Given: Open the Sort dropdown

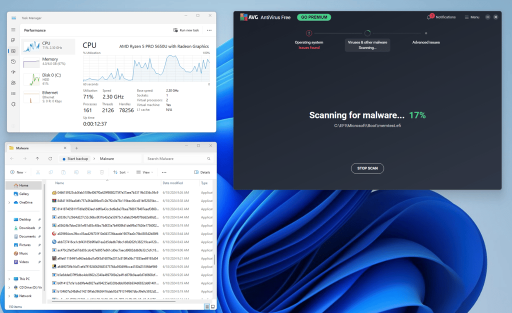Looking at the screenshot, I should click(121, 172).
